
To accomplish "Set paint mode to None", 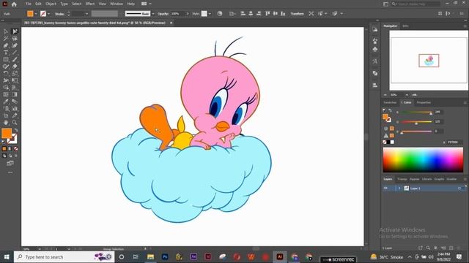I will coord(15,149).
